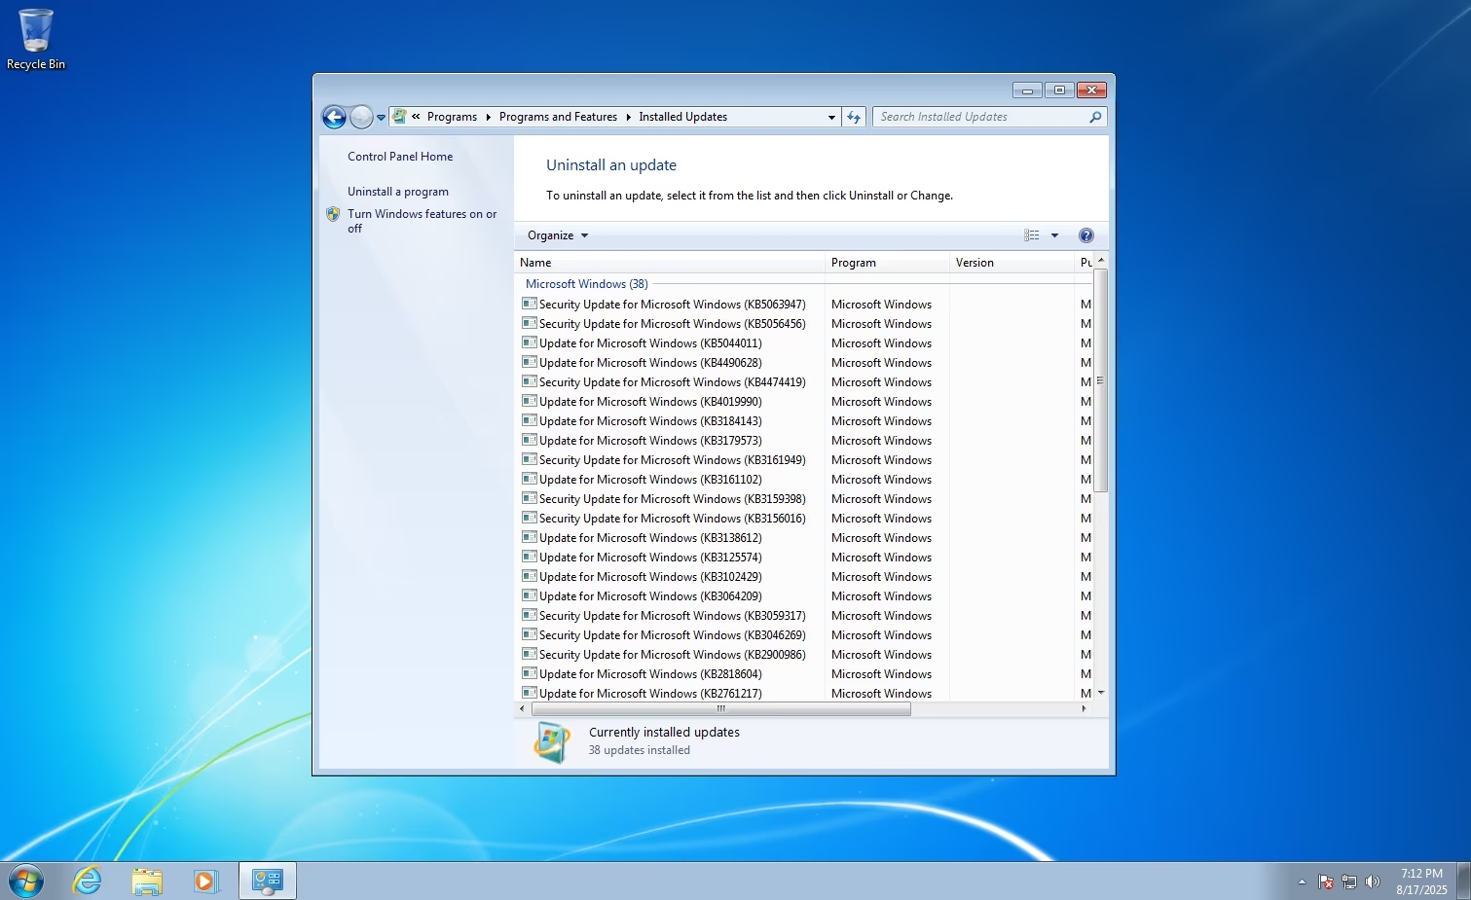
Task: Open Windows Explorer from taskbar
Action: click(x=147, y=882)
